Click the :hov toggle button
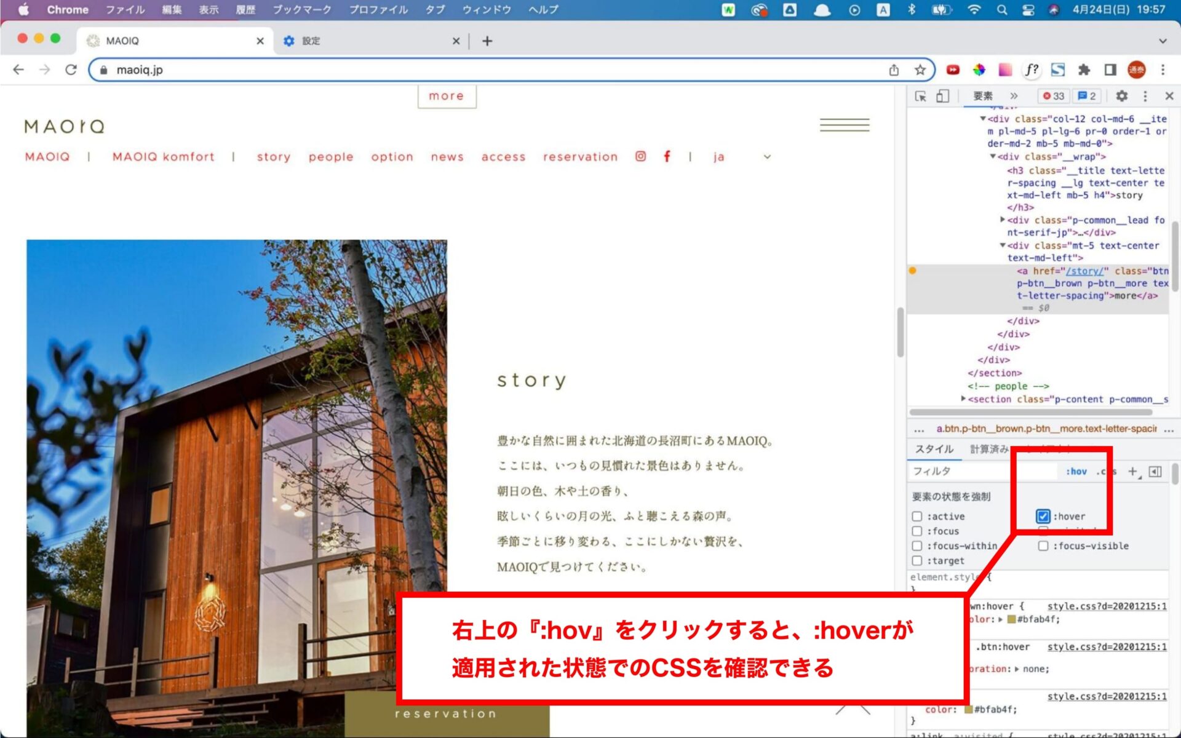Image resolution: width=1181 pixels, height=738 pixels. pos(1076,471)
